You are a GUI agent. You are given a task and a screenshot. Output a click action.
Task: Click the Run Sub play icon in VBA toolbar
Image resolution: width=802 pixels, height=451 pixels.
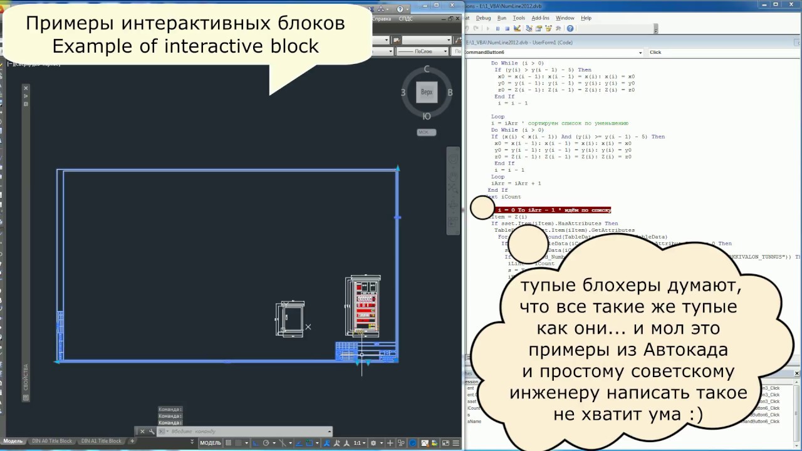pyautogui.click(x=488, y=28)
